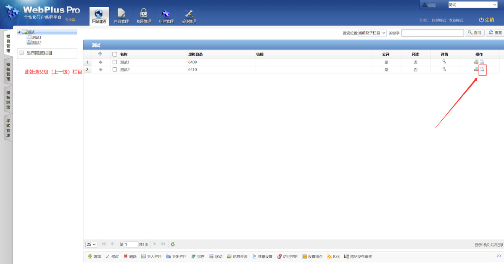Viewport: 504px width, 264px height.
Task: Click the 查询 search button
Action: tap(475, 33)
